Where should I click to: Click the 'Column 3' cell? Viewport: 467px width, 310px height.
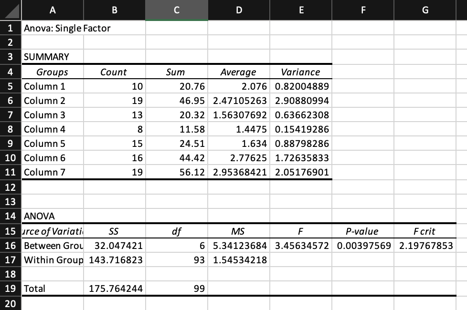coord(53,115)
